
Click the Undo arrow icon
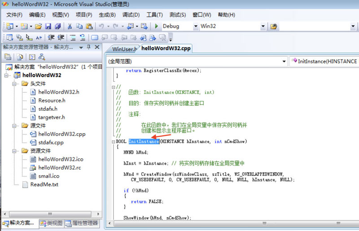[101, 26]
